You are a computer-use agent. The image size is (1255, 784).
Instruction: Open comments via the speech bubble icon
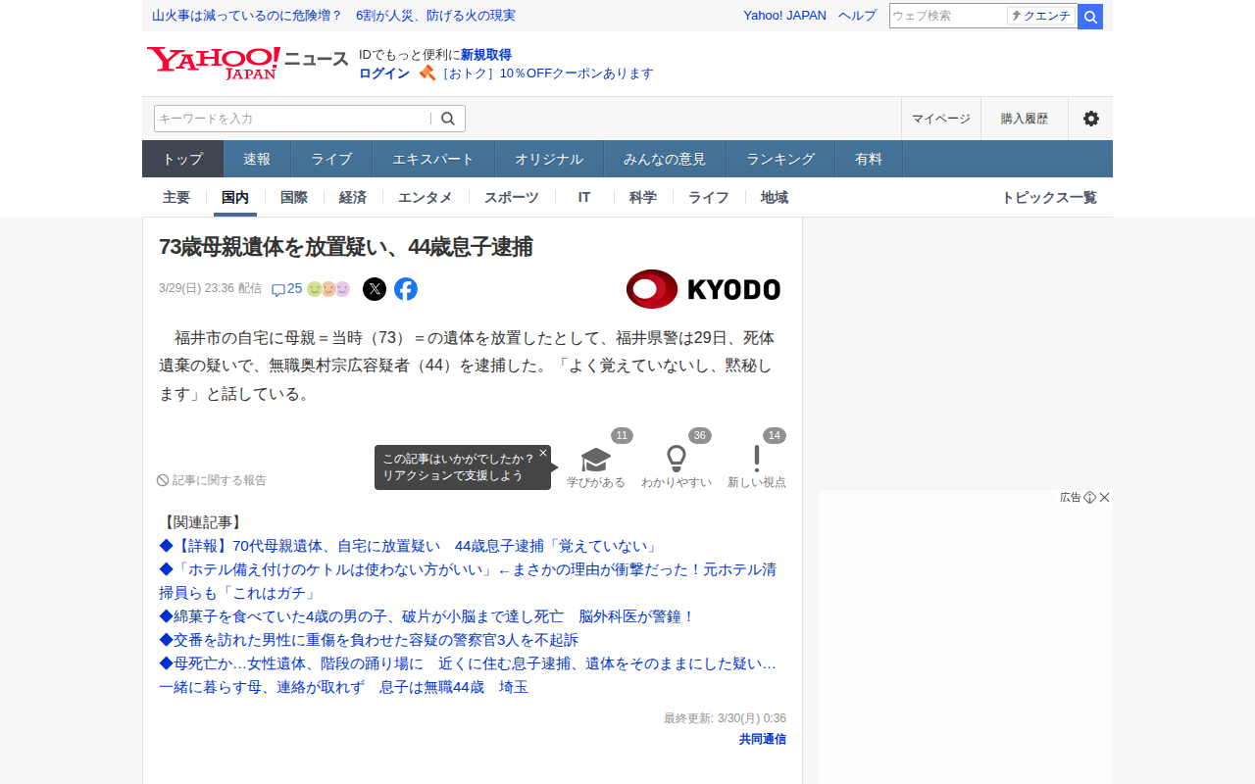click(x=278, y=289)
